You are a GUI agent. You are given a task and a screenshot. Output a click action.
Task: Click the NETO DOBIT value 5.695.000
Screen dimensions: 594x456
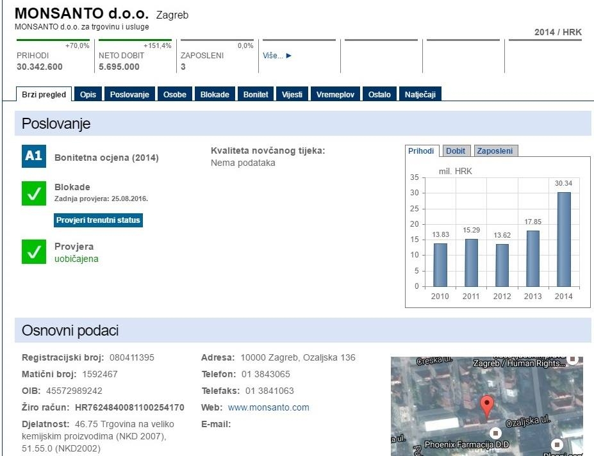point(119,67)
